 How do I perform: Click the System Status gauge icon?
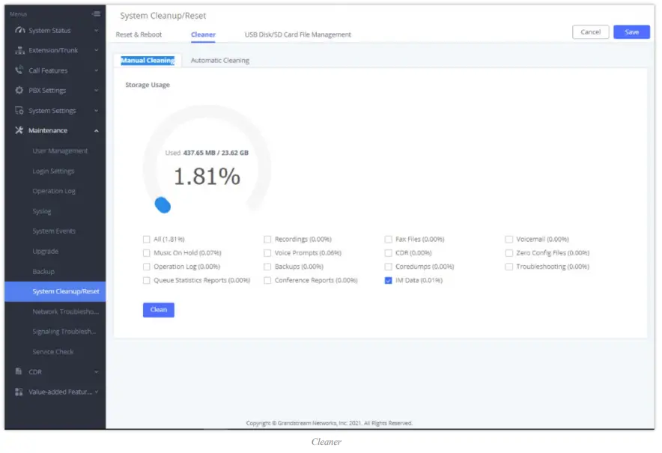pos(19,31)
